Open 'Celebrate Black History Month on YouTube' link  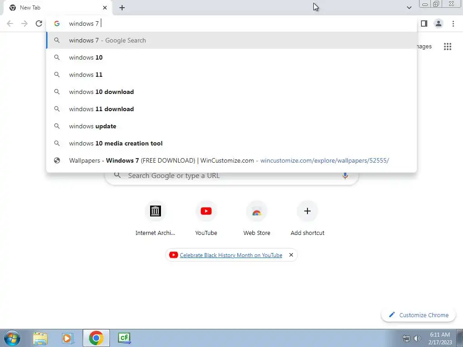231,255
